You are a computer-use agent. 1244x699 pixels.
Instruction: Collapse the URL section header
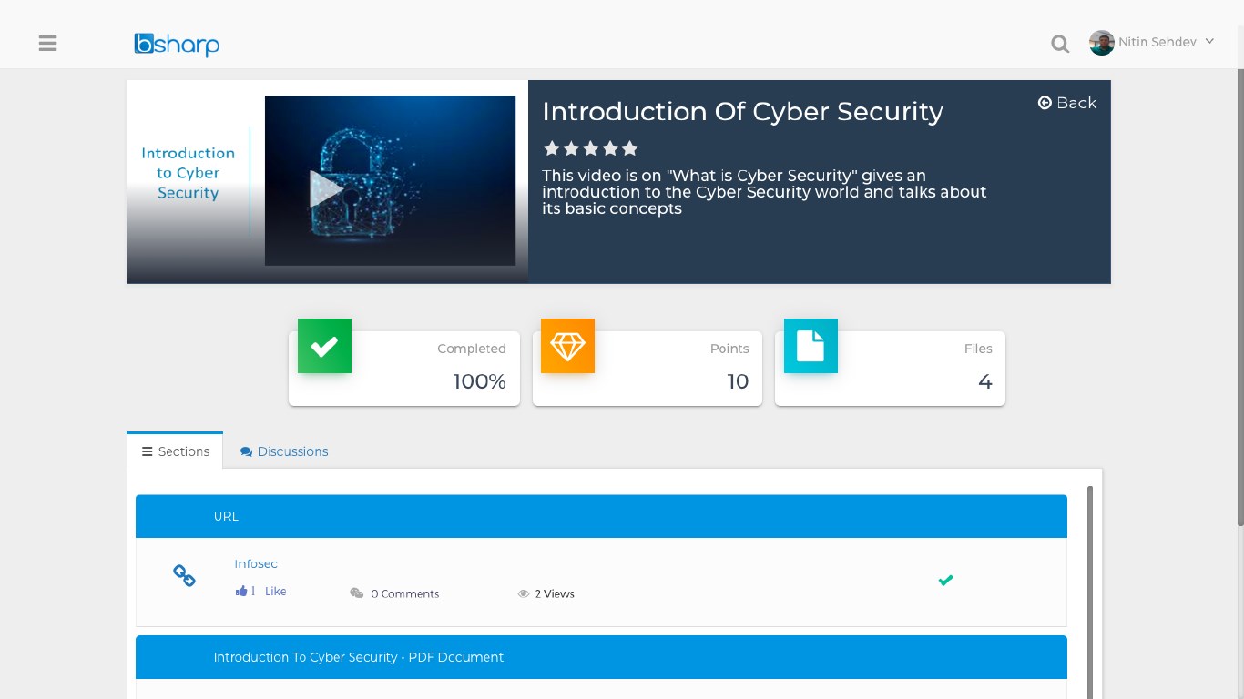click(601, 516)
